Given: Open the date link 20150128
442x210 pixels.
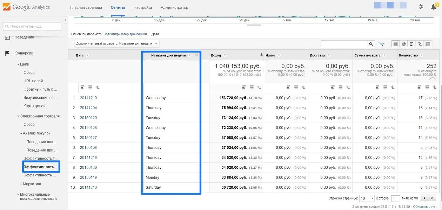Looking at the screenshot, I should click(88, 128).
